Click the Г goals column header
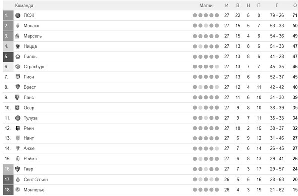This screenshot has width=298, height=196. tap(277, 5)
